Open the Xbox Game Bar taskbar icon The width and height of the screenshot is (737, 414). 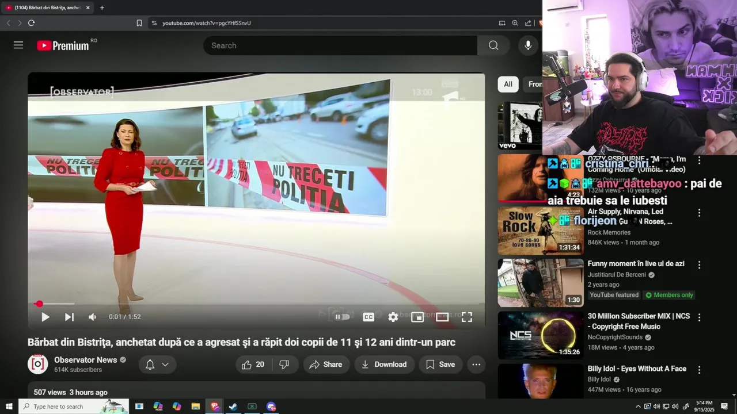pyautogui.click(x=252, y=407)
